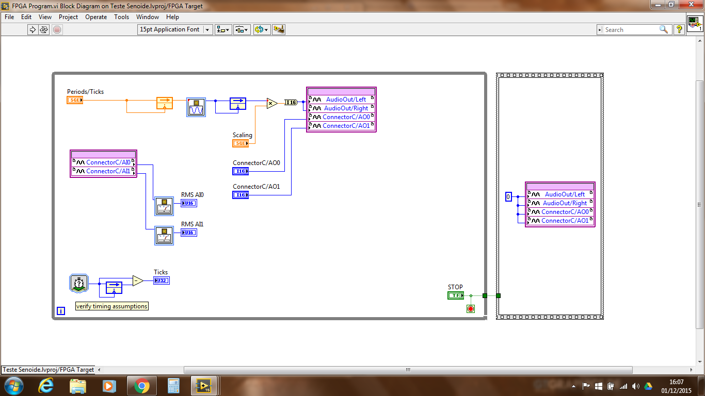Click the vertical scrollbar down arrow
This screenshot has width=705, height=396.
700,361
